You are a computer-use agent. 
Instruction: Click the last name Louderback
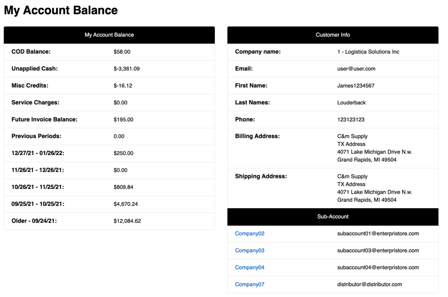(x=351, y=102)
